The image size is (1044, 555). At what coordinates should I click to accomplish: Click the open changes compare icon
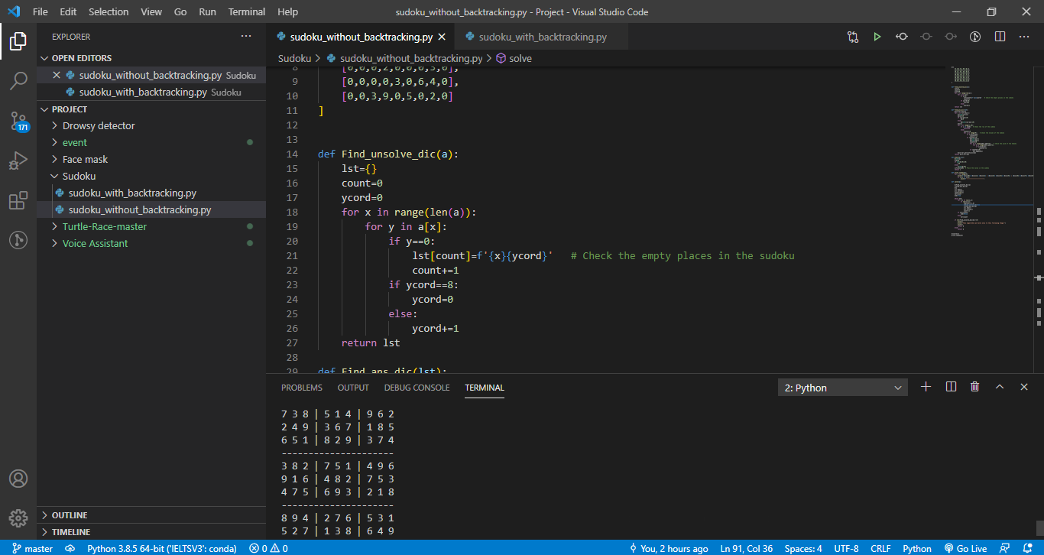pyautogui.click(x=853, y=37)
